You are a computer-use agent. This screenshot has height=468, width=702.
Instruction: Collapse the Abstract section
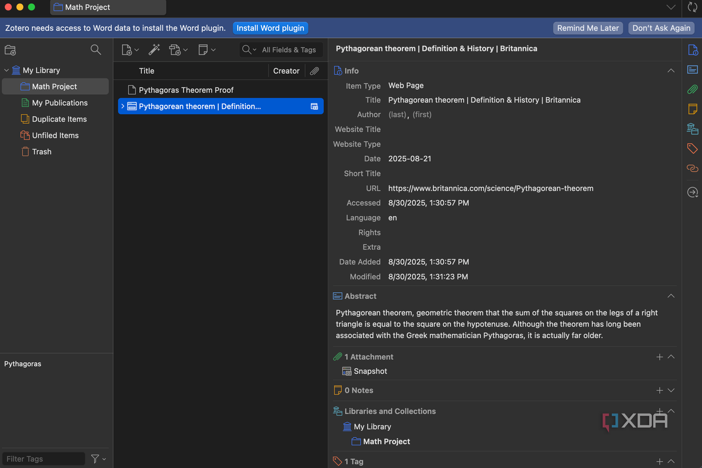coord(671,296)
